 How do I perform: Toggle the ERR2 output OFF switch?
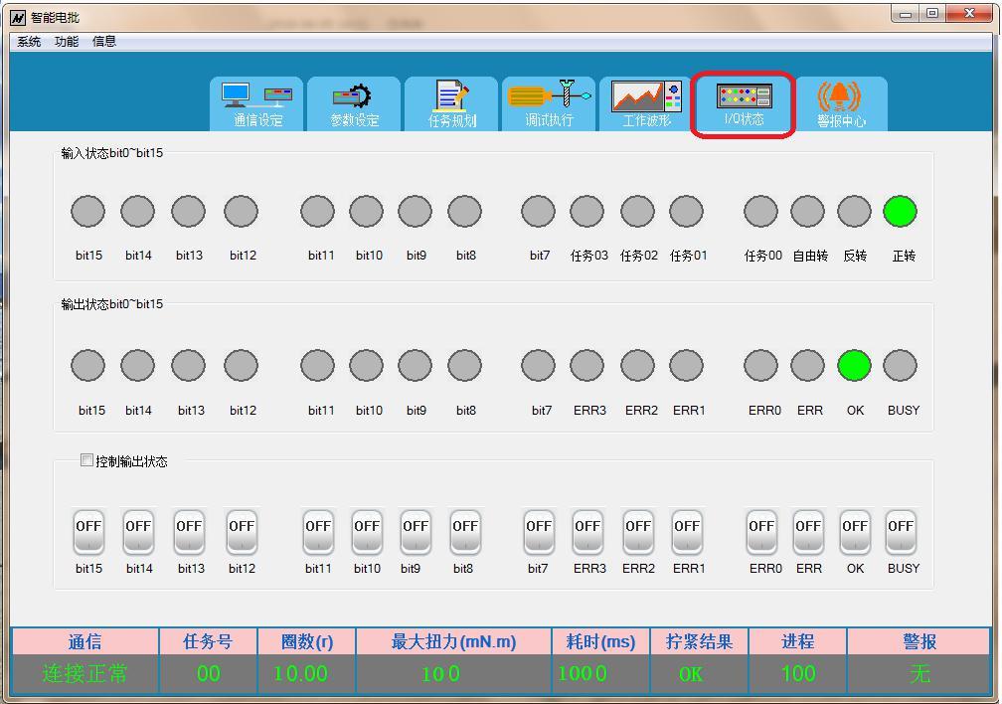[638, 532]
